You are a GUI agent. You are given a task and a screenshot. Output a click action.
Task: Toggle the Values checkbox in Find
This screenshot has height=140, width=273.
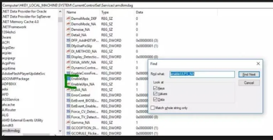tap(155, 94)
